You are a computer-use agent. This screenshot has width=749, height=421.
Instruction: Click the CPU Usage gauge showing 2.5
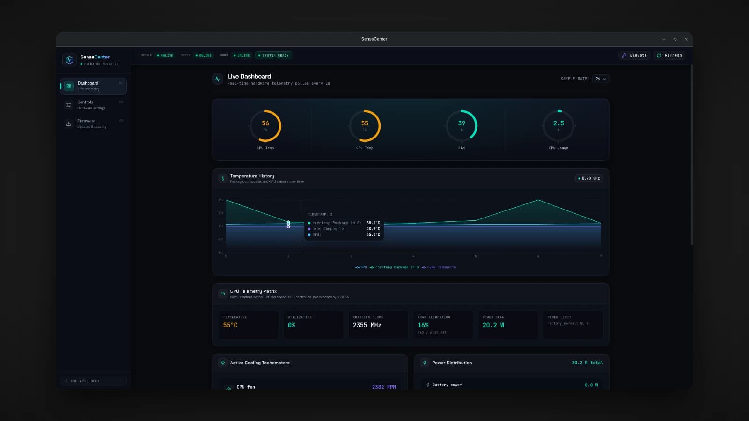[x=558, y=125]
